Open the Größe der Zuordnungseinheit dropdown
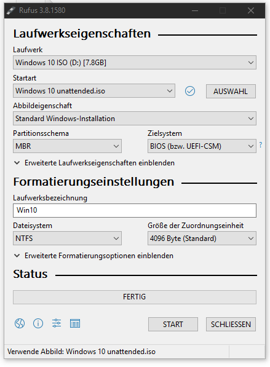 tap(202, 239)
